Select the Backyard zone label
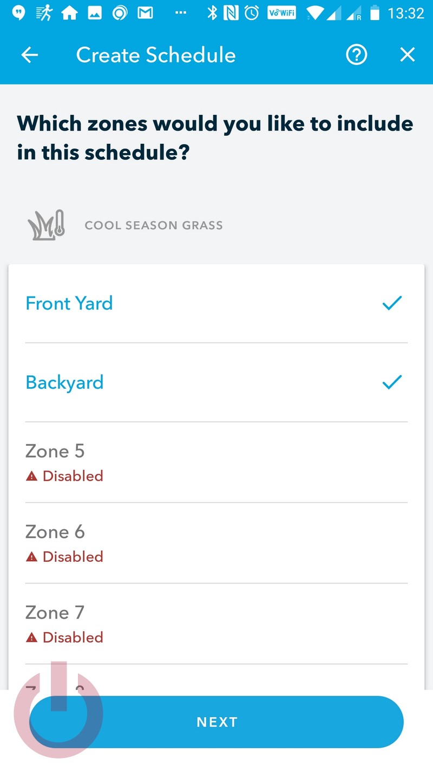Image resolution: width=433 pixels, height=771 pixels. (x=64, y=382)
